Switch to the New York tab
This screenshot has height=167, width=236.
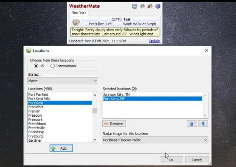coord(79,12)
